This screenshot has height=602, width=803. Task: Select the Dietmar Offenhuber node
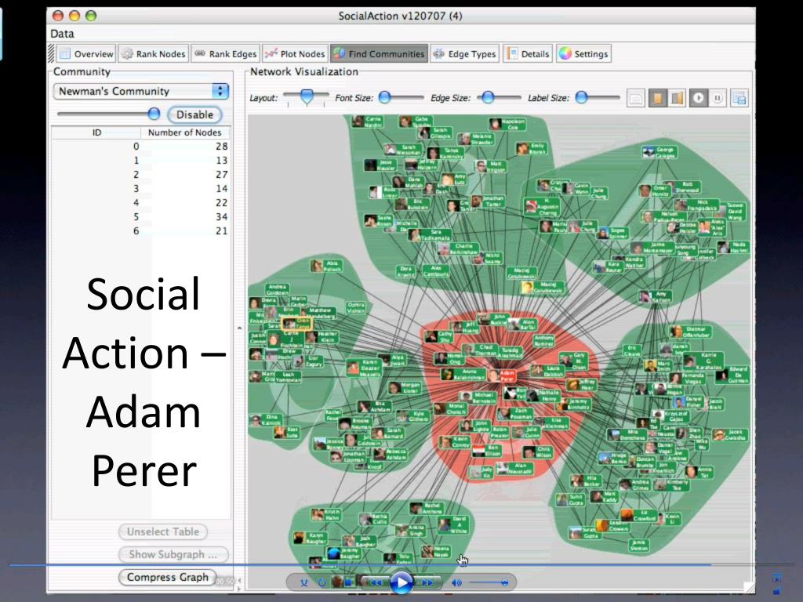[690, 332]
